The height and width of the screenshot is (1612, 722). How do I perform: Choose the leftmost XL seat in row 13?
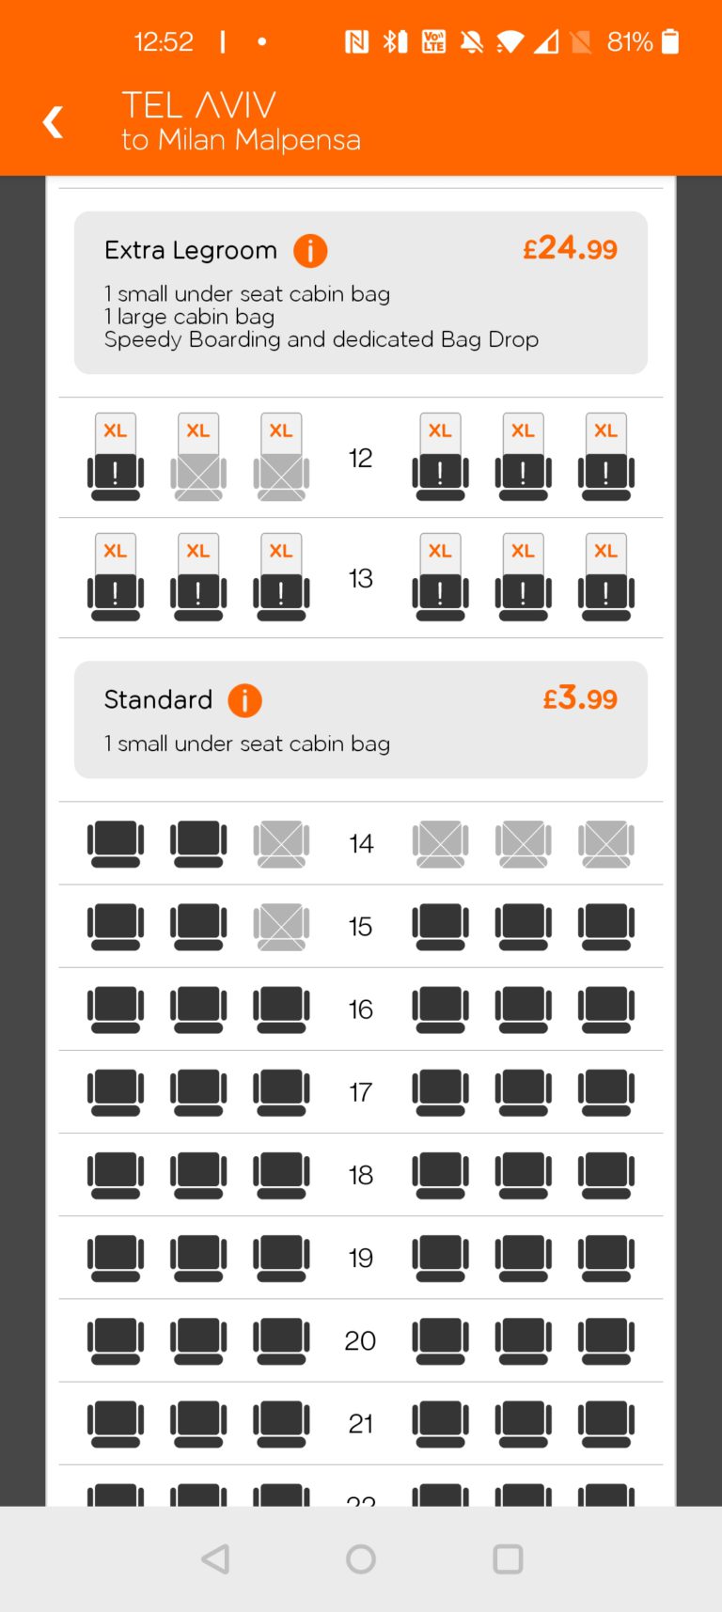(116, 578)
